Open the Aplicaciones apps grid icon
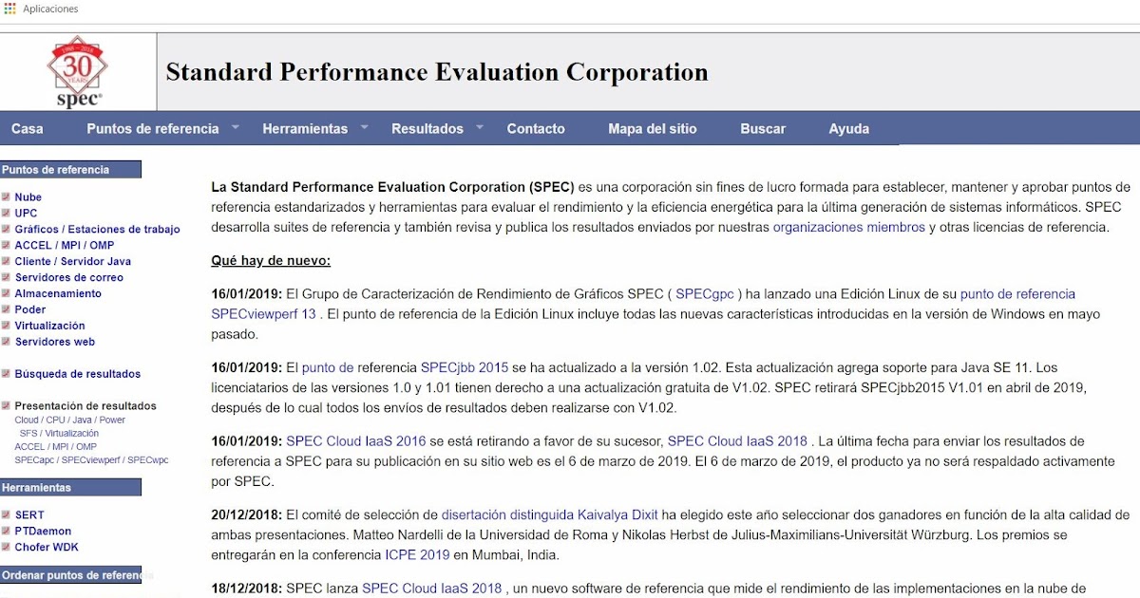 tap(10, 9)
